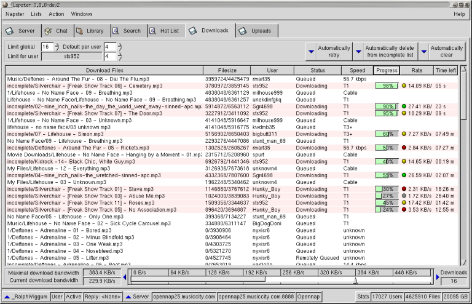Click the Library tab book icon
Image resolution: width=472 pixels, height=304 pixels.
(x=79, y=31)
